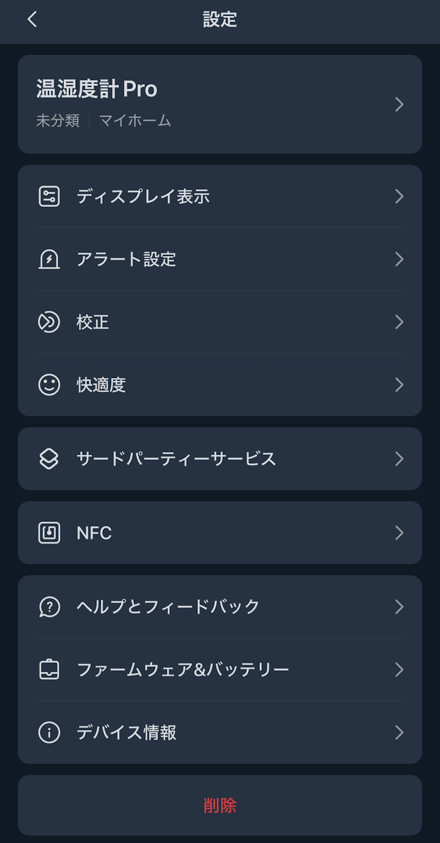Open ファームウェア&バッテリー text label
Image resolution: width=440 pixels, height=843 pixels.
click(x=183, y=670)
